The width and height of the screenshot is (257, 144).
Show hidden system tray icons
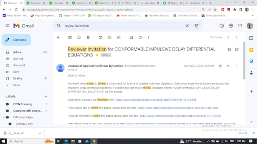point(208,141)
